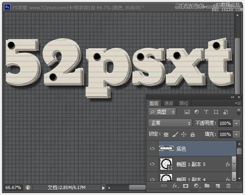
Task: Click the link layers icon
Action: pos(164,185)
